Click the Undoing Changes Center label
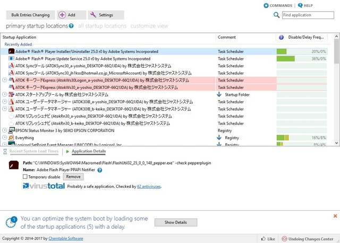 point(311,239)
